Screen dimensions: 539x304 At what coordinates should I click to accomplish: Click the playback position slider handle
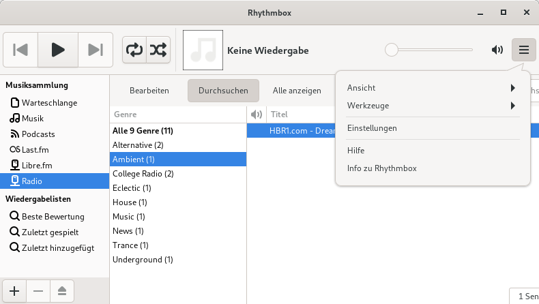(x=391, y=50)
